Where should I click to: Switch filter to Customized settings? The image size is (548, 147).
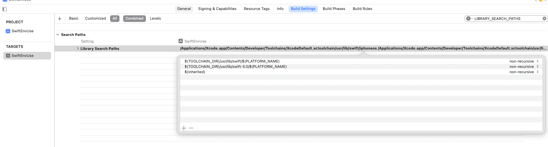pos(95,18)
